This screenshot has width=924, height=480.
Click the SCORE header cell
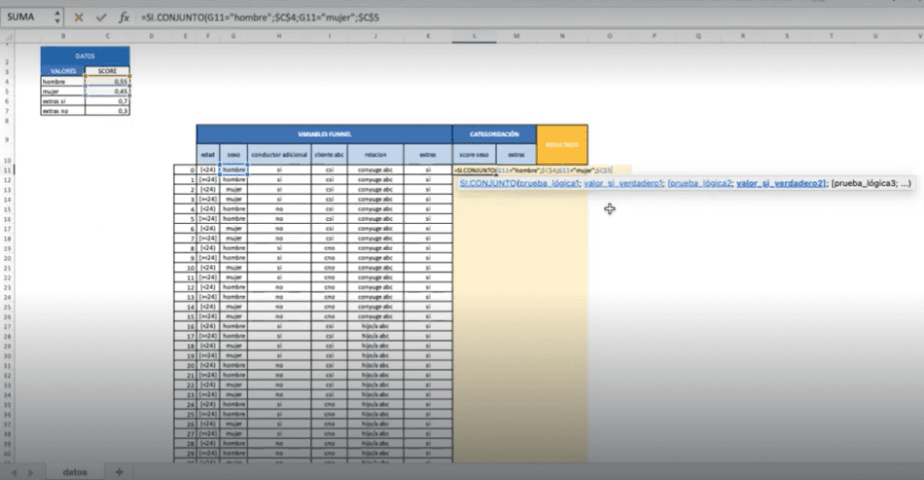point(107,71)
